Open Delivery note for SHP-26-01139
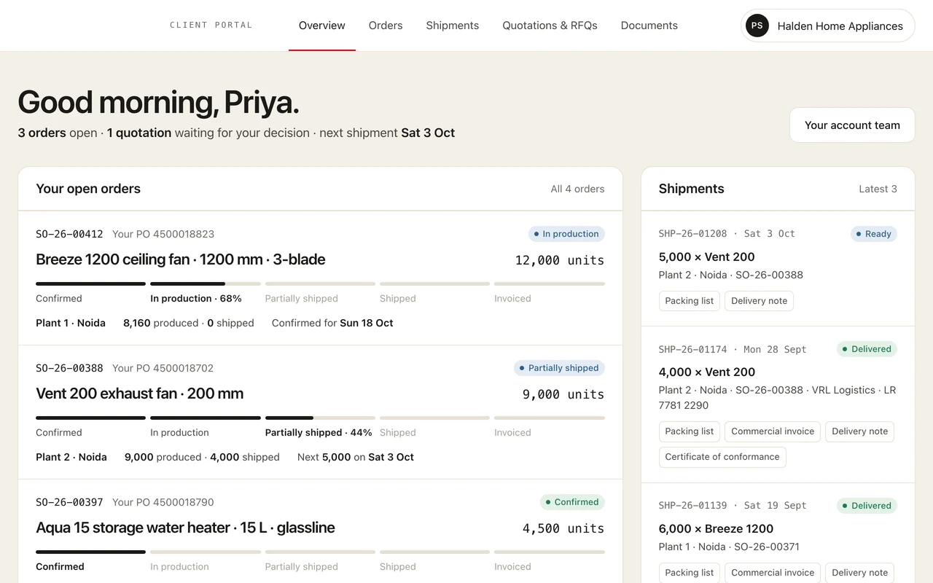 (859, 573)
